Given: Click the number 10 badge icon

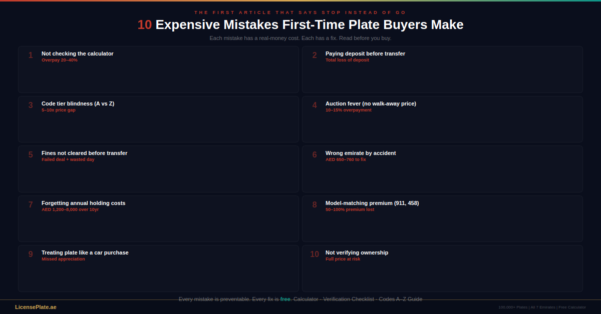Looking at the screenshot, I should 315,254.
